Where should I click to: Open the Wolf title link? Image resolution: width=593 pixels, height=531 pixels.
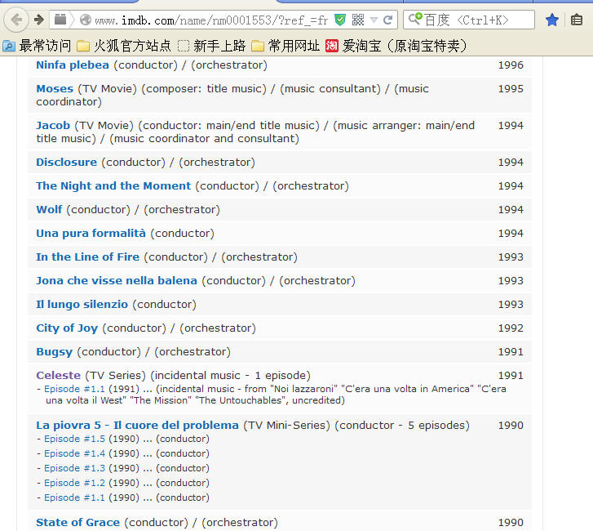(x=49, y=209)
